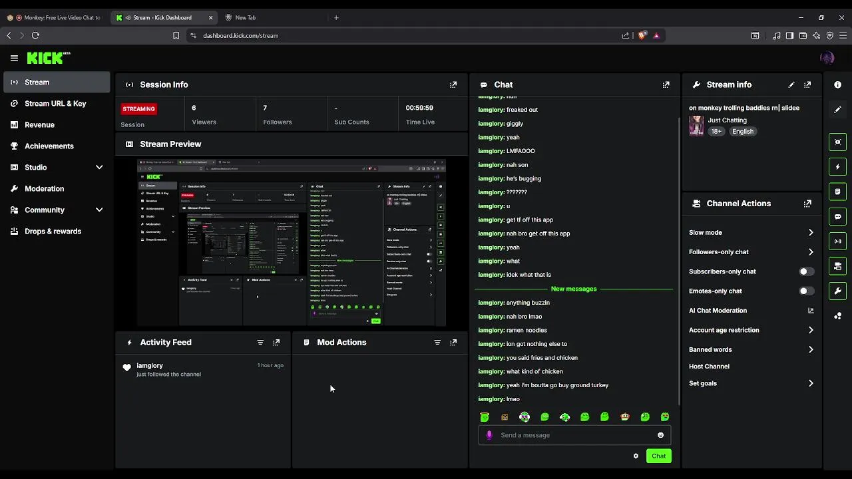The height and width of the screenshot is (479, 852).
Task: Pop out the Activity Feed panel
Action: pos(276,342)
